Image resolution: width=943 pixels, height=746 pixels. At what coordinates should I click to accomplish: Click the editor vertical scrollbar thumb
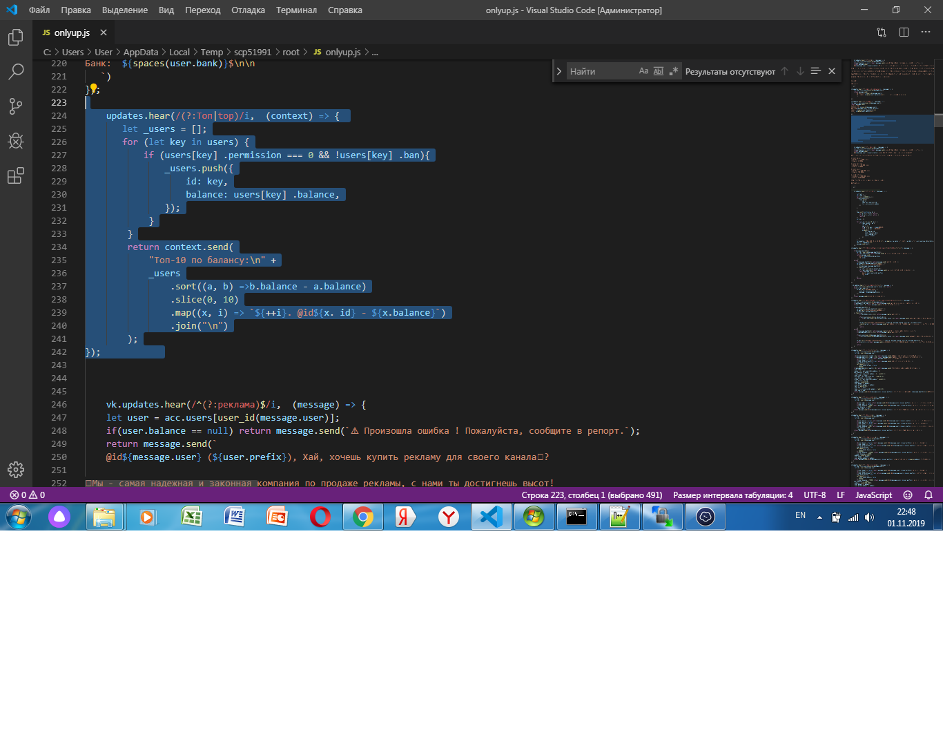[x=938, y=120]
